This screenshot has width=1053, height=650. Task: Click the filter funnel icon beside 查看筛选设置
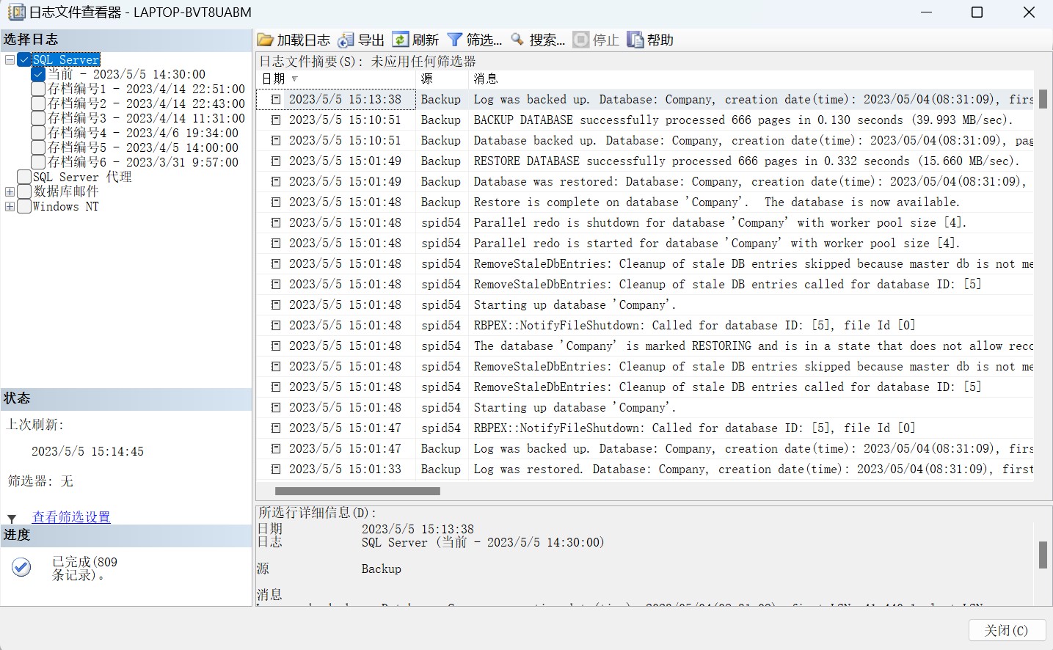(x=12, y=519)
